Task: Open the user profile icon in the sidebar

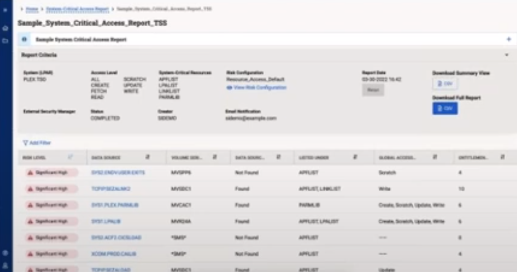Action: [5, 265]
